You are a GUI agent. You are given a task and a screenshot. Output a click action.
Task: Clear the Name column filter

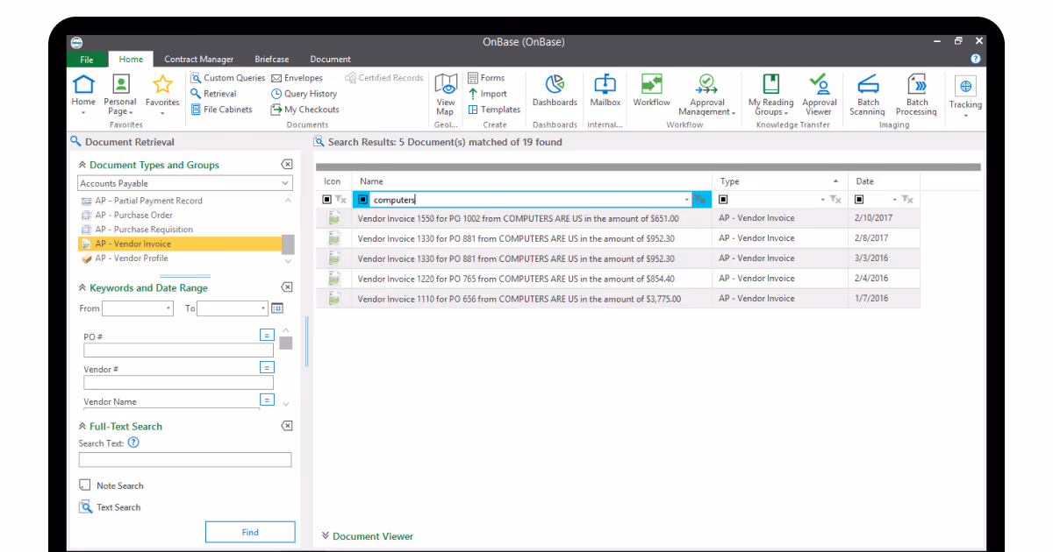pyautogui.click(x=699, y=200)
